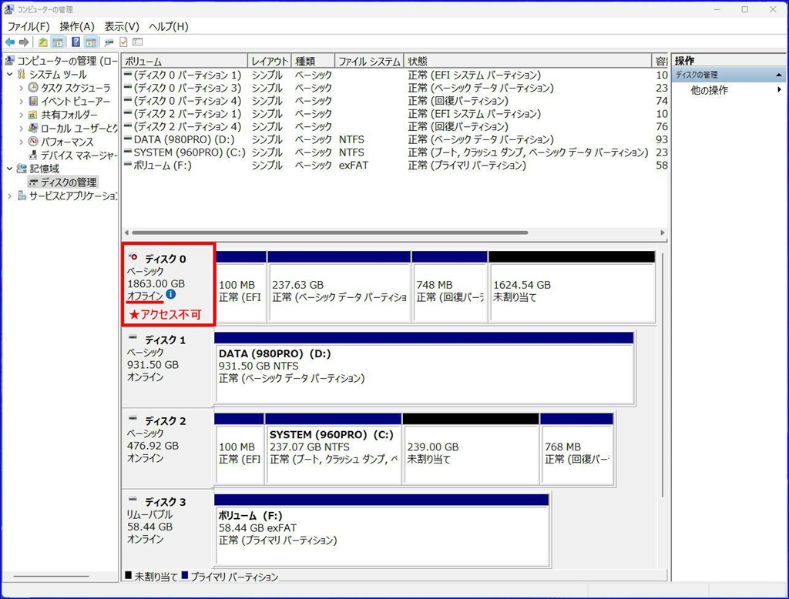Sort by the レイアウト column header

270,61
